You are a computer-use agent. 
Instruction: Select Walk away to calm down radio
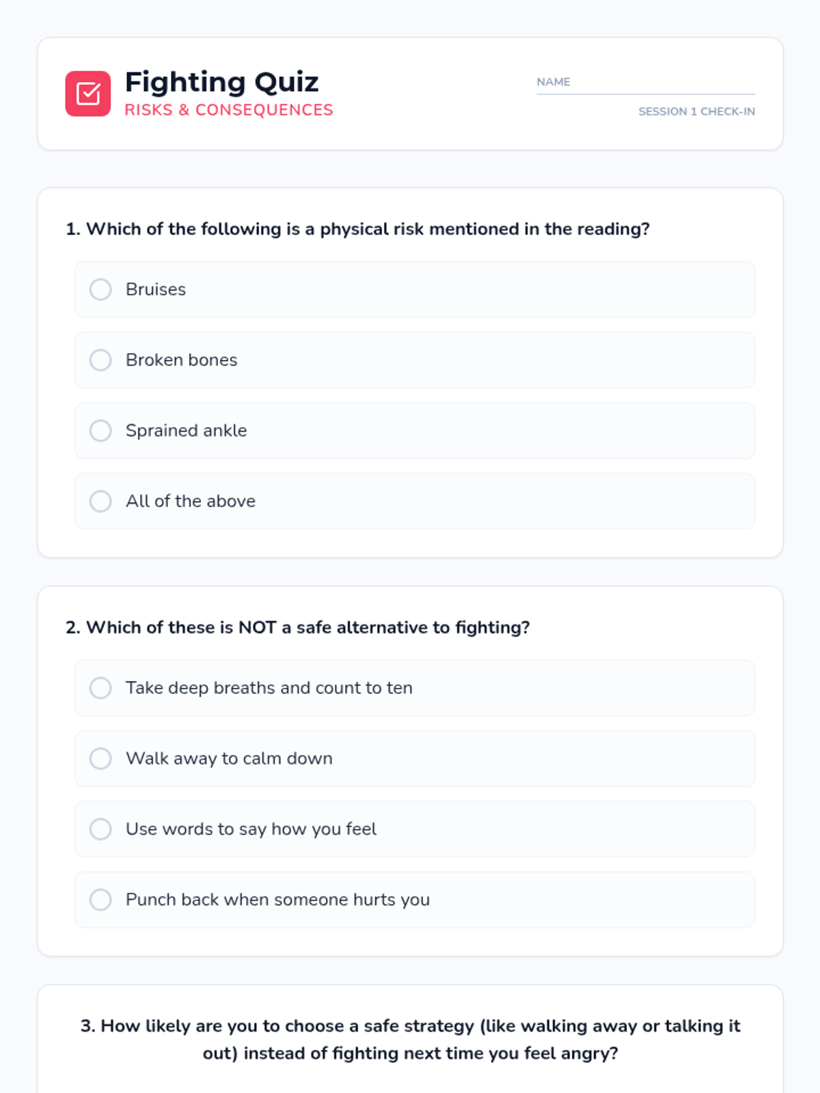(100, 758)
